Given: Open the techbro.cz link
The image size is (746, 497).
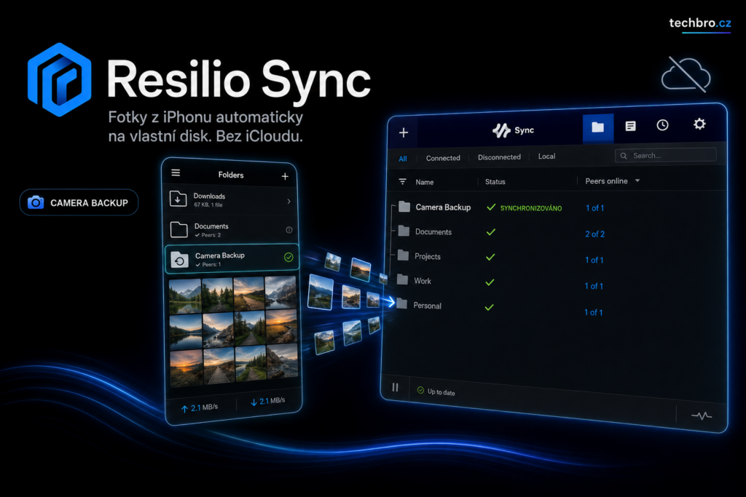Looking at the screenshot, I should [700, 23].
